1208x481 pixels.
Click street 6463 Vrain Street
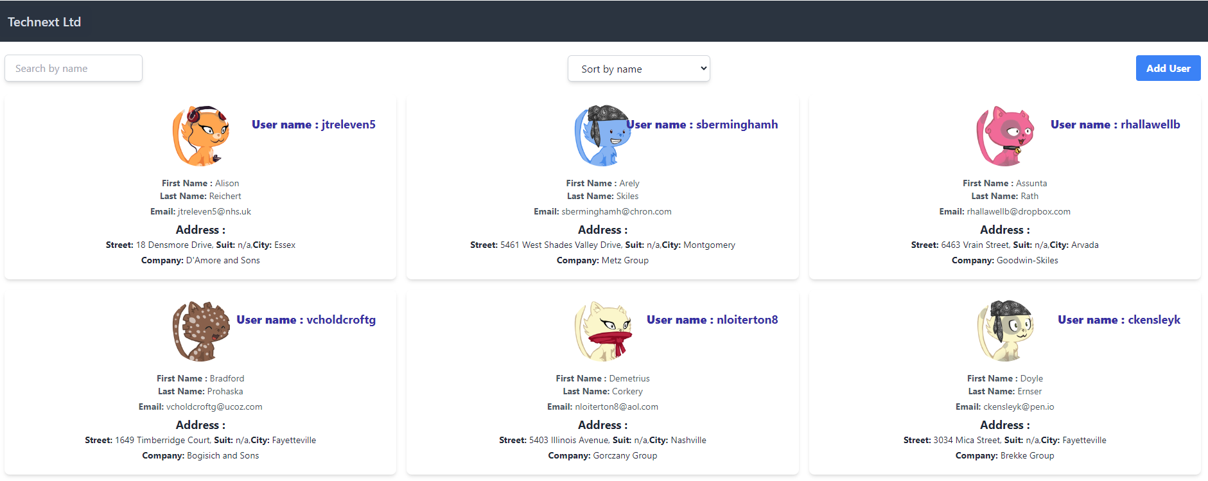coord(975,245)
